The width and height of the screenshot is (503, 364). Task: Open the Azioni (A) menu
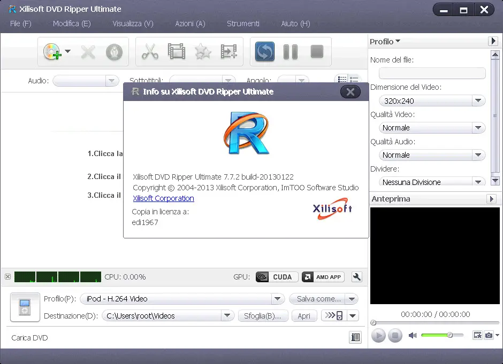(x=190, y=24)
